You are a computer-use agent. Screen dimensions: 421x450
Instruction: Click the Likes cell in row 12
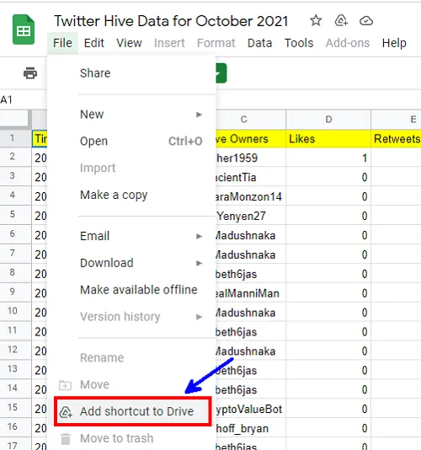tap(328, 351)
